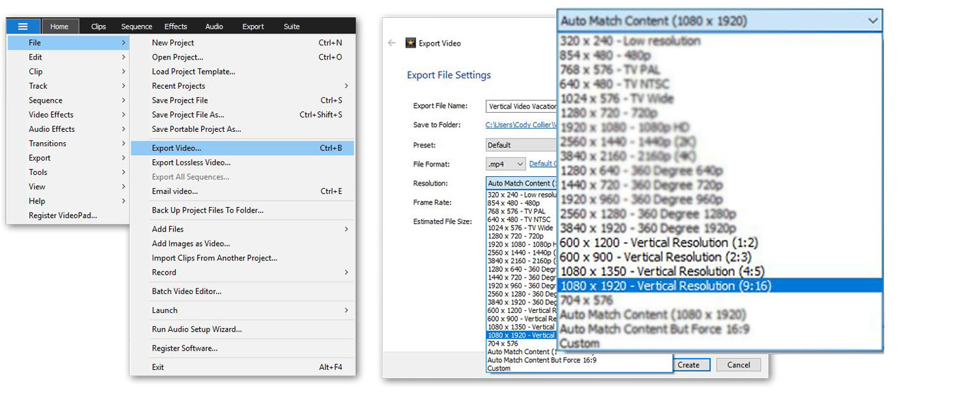Screen dimensions: 975x393
Task: Open the Help submenu
Action: click(68, 200)
